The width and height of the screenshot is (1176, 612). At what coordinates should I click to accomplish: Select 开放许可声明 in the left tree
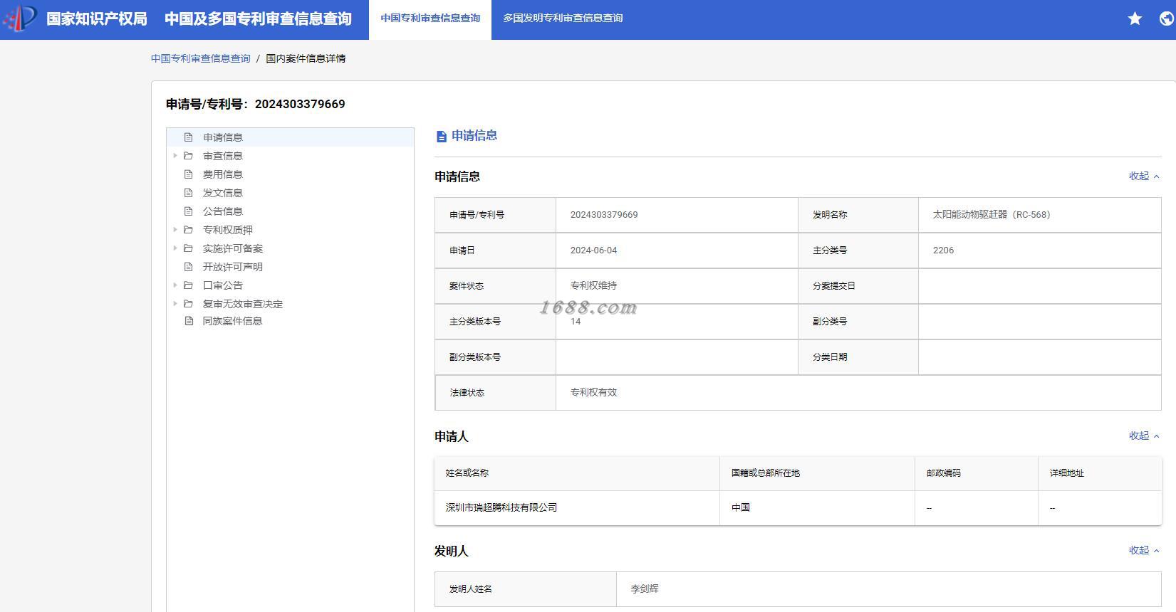233,267
